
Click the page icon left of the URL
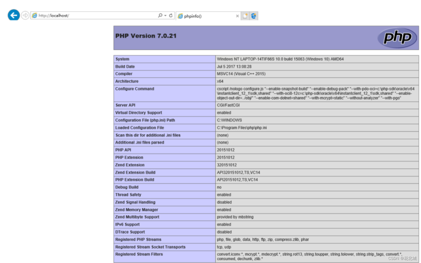tap(34, 15)
